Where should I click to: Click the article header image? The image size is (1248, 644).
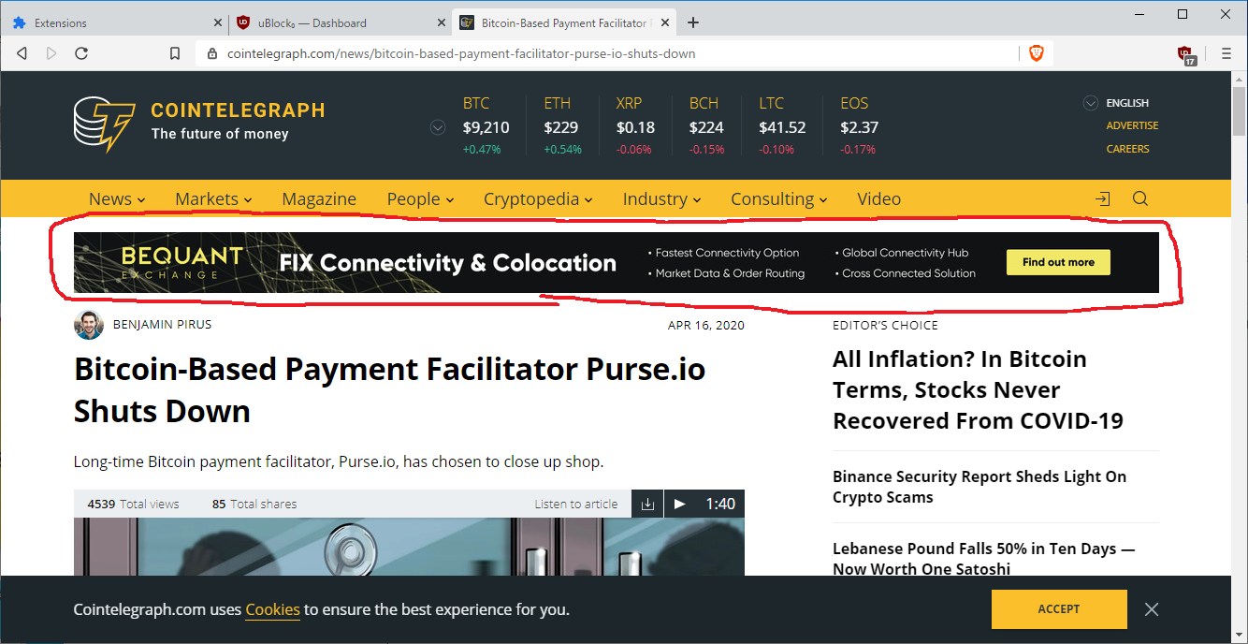[409, 547]
